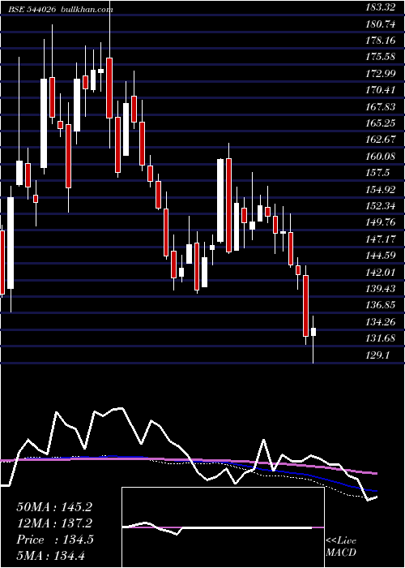Click the 131.68 price axis label
405x568 pixels.
tap(380, 338)
